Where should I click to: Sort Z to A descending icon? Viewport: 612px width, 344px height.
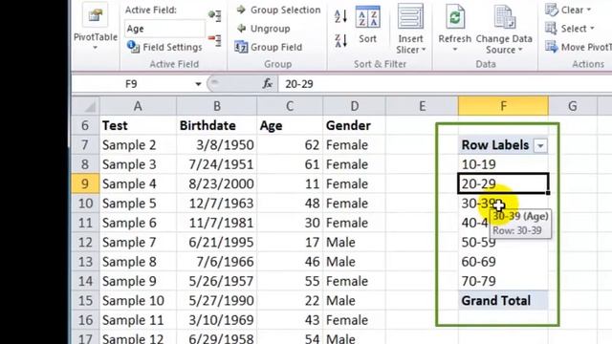click(x=340, y=40)
